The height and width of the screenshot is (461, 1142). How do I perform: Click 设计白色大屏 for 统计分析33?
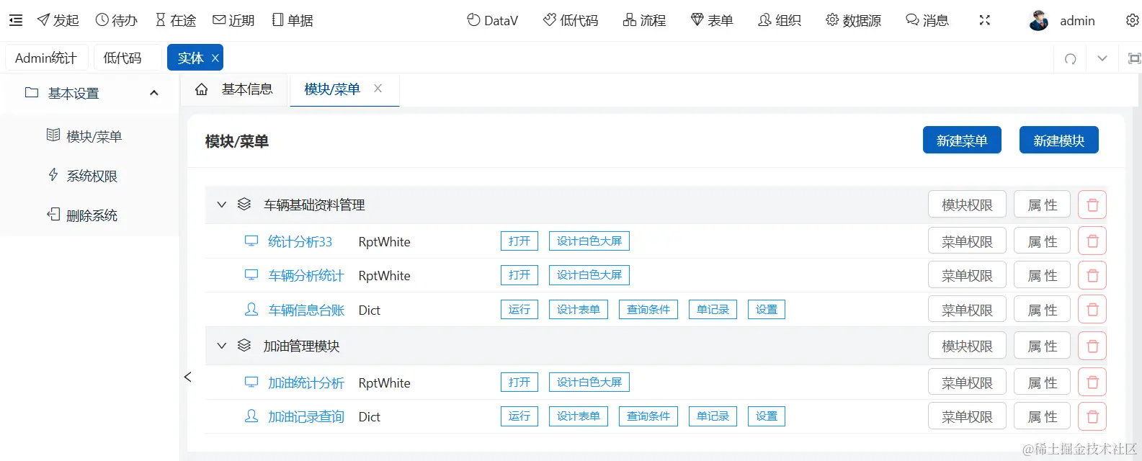(x=589, y=241)
